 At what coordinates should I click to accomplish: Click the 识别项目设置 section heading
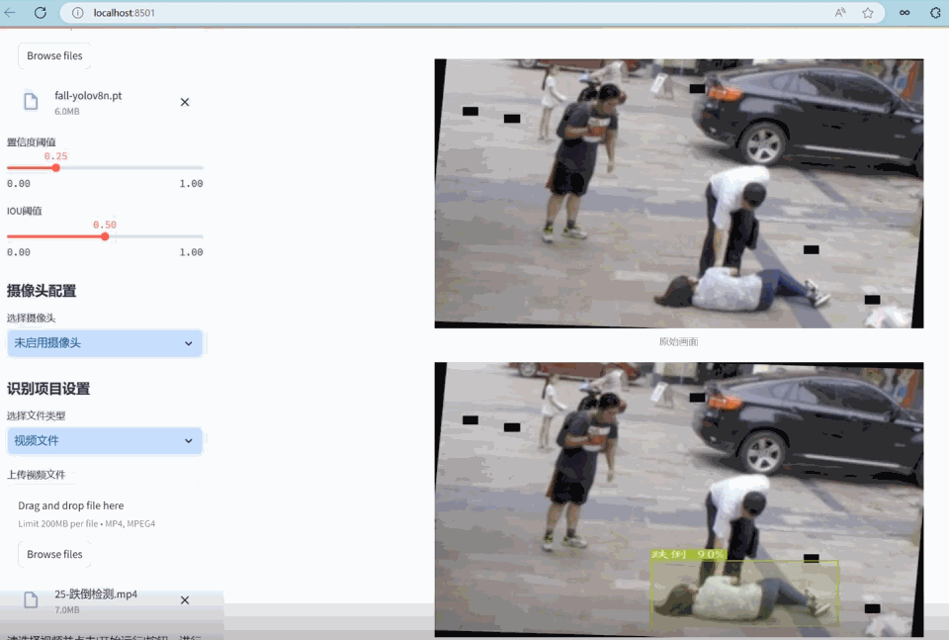tap(48, 389)
